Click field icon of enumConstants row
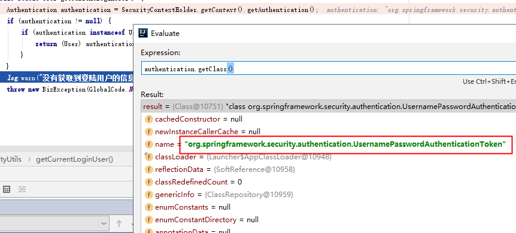Viewport: 516px width, 233px height. [x=148, y=207]
